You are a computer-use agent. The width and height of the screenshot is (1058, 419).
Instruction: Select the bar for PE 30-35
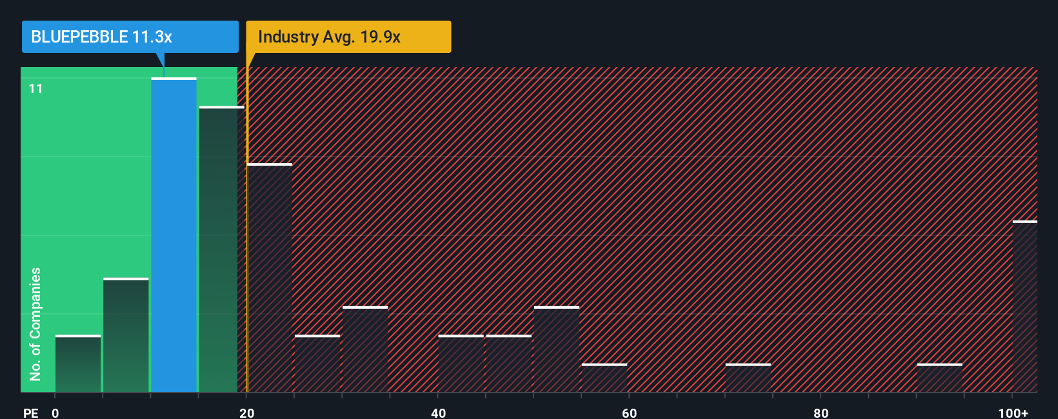pos(365,349)
